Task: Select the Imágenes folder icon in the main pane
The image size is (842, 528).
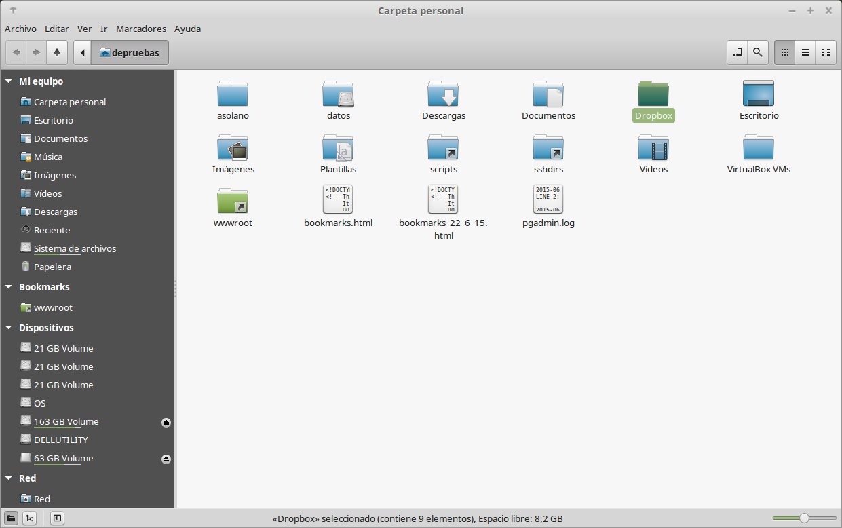Action: pos(233,147)
